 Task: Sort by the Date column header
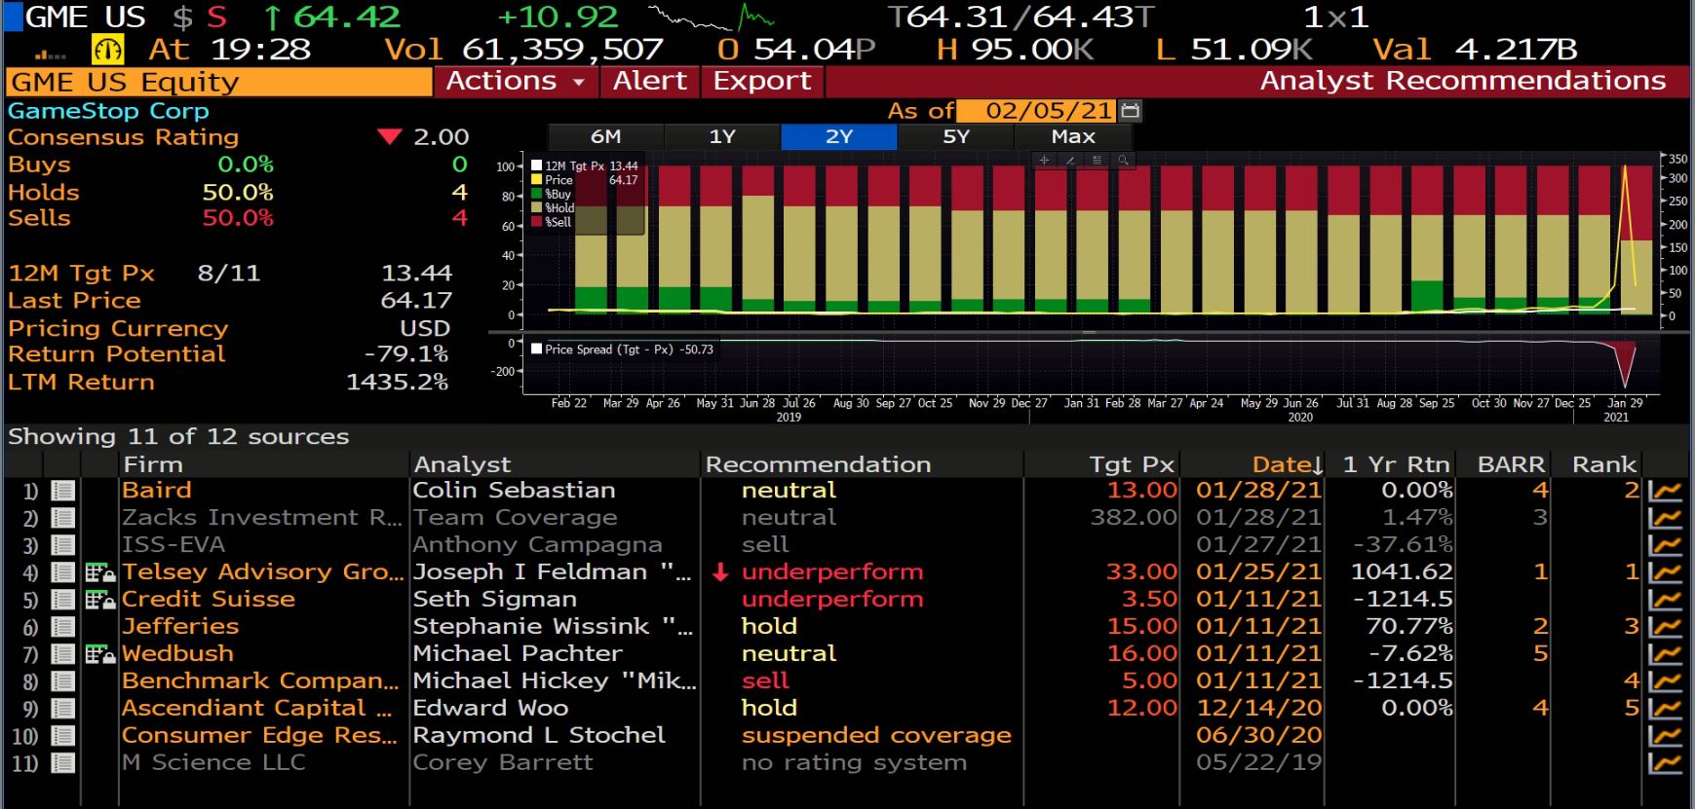point(1287,464)
